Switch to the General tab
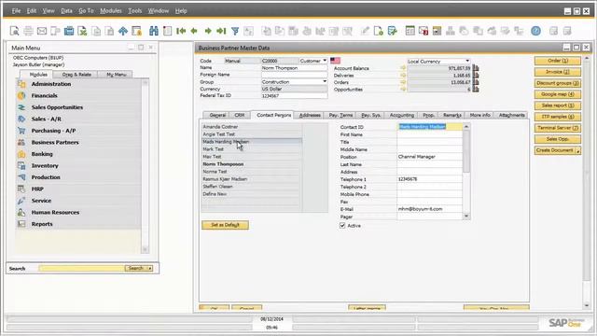597x336 pixels. click(217, 115)
